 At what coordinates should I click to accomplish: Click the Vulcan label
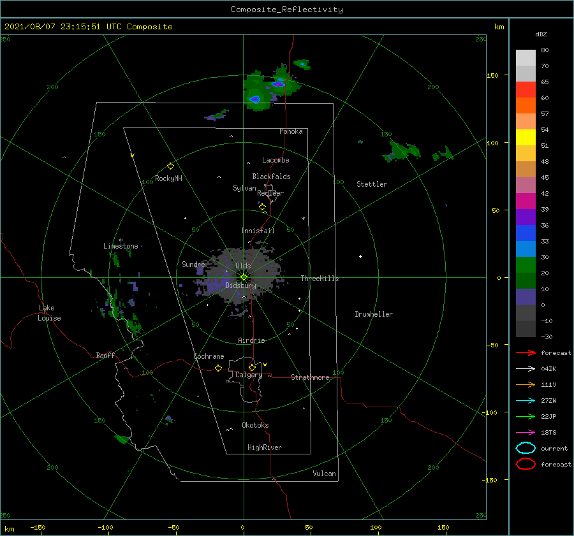[x=324, y=474]
